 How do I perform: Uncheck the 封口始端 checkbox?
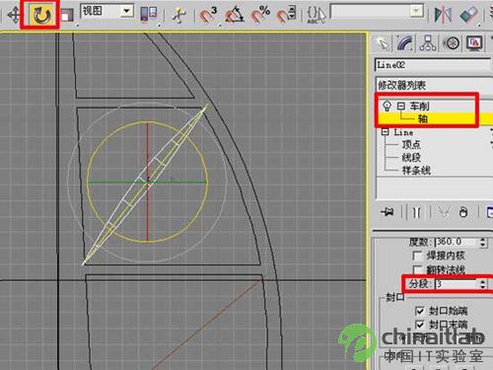click(x=419, y=311)
